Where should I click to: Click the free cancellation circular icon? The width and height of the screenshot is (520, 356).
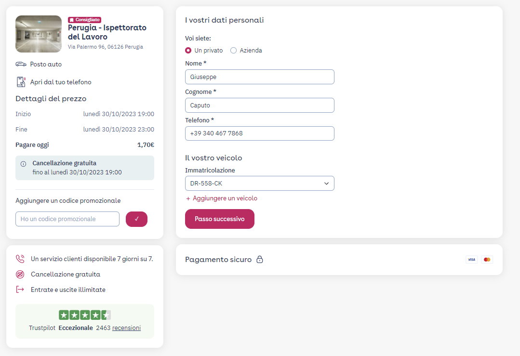pos(20,274)
